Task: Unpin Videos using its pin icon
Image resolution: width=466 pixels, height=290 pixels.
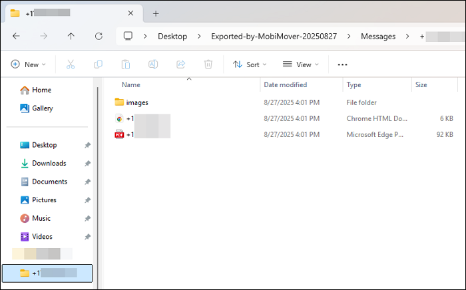Action: 87,237
